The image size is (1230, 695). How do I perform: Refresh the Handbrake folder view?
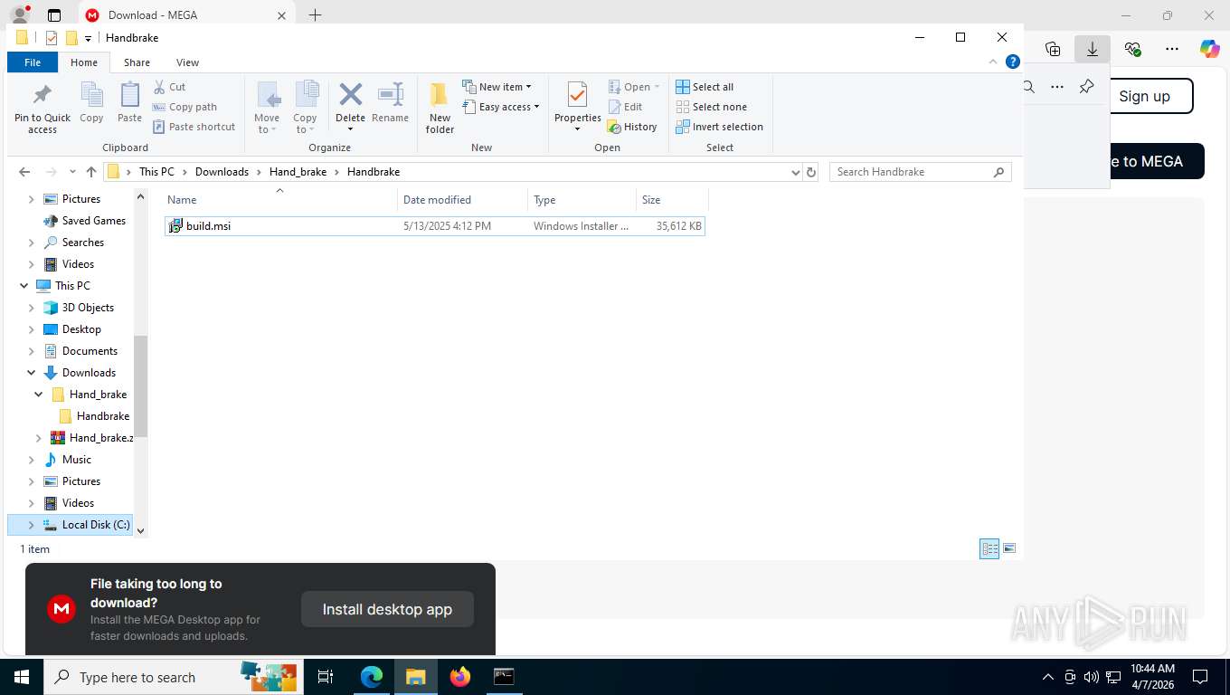(811, 172)
